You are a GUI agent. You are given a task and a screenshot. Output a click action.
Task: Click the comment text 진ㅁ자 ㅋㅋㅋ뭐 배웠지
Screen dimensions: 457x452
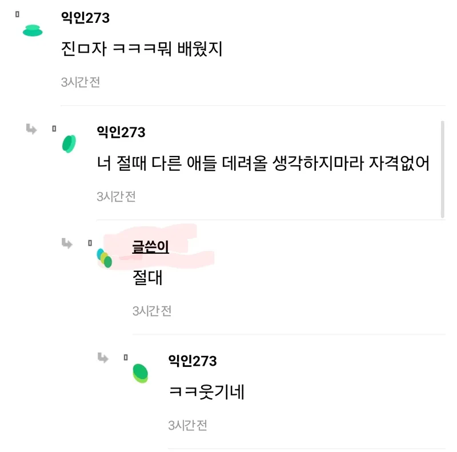pyautogui.click(x=142, y=49)
